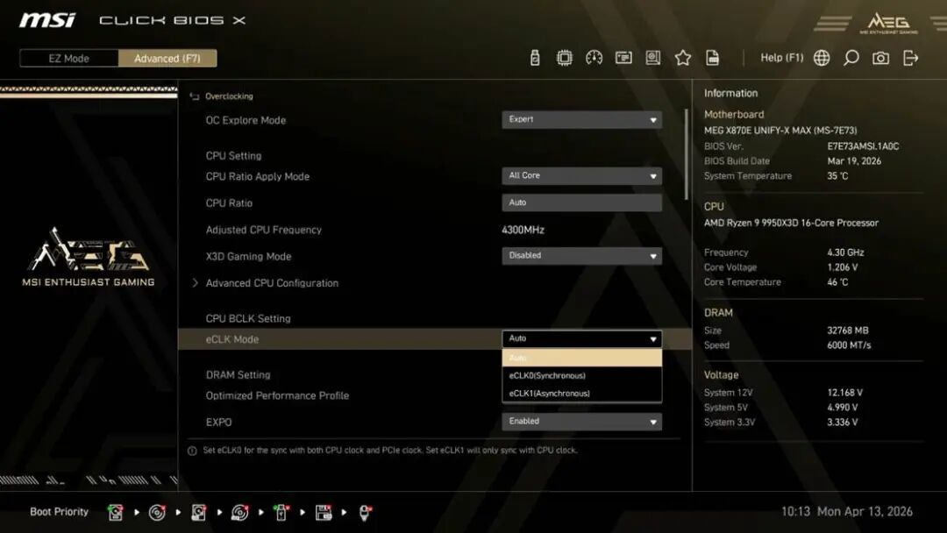This screenshot has width=947, height=533.
Task: Click motherboard name MEG X870E UNIFY-X MAX
Action: (780, 131)
